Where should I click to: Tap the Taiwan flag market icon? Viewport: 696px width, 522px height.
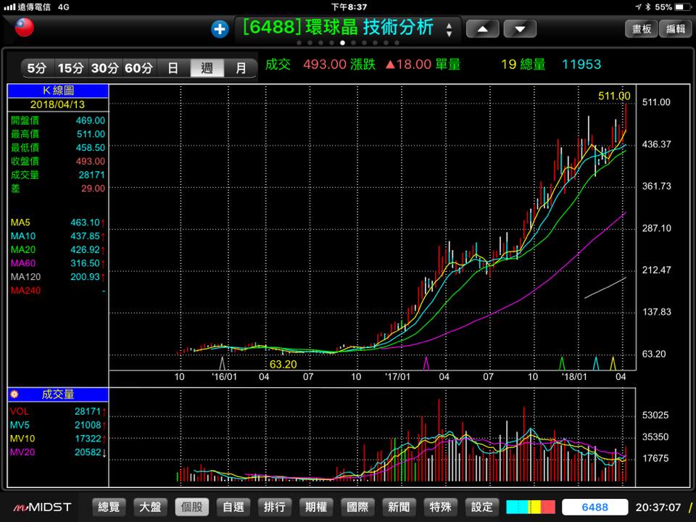(x=25, y=28)
